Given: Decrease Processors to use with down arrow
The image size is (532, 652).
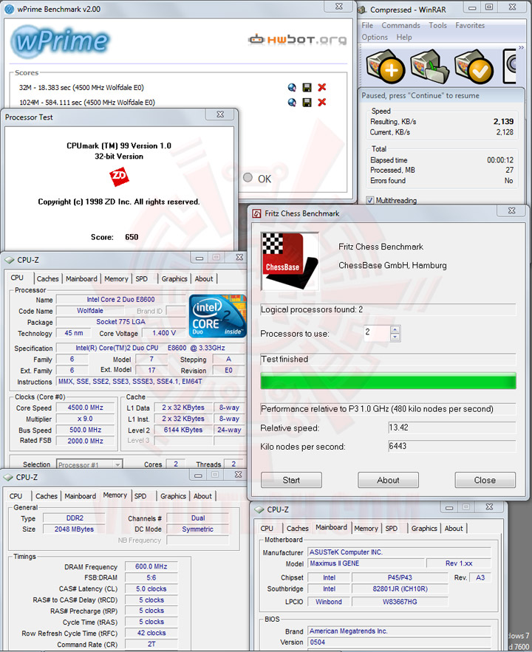Looking at the screenshot, I should (395, 337).
